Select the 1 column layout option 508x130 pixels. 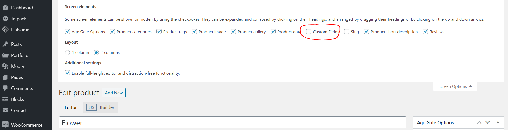tap(67, 53)
